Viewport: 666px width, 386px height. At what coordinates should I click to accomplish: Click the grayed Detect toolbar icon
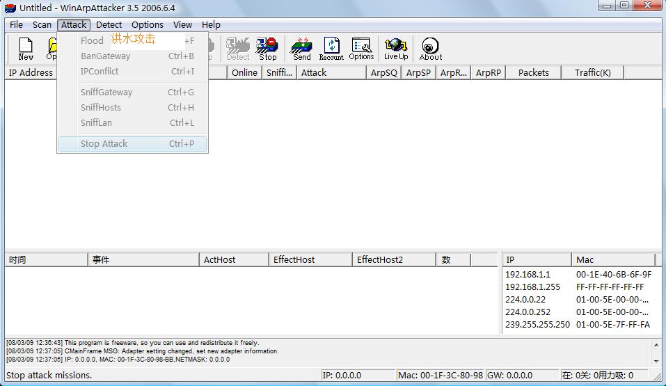[238, 49]
